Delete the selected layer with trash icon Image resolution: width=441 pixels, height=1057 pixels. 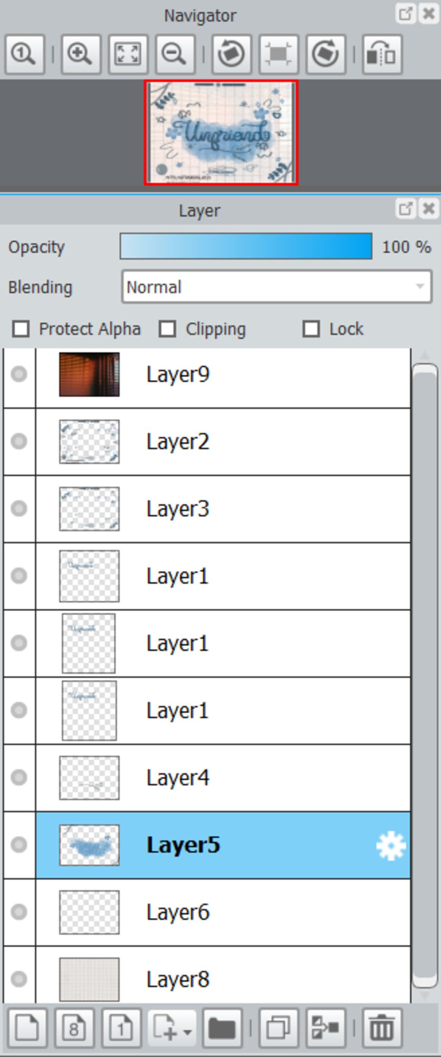(x=382, y=1028)
